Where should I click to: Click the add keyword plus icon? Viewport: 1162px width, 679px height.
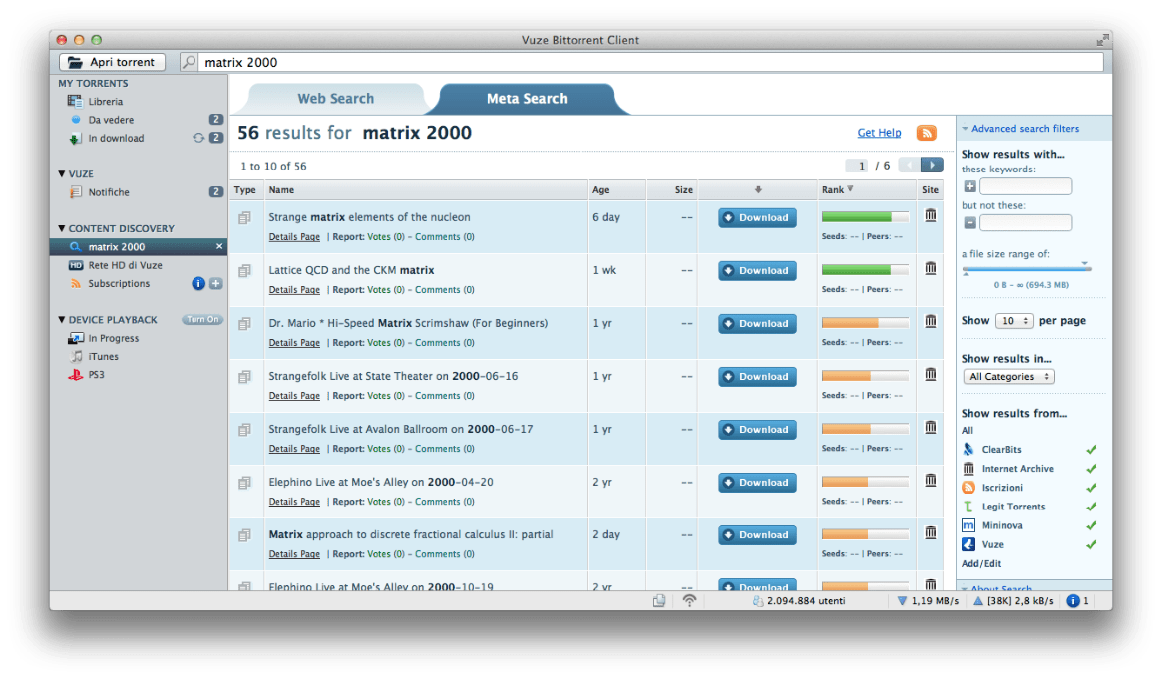[x=969, y=186]
